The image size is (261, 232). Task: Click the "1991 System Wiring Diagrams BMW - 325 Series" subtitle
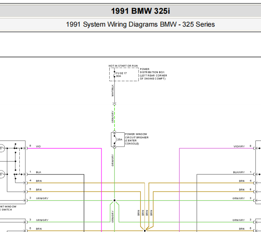(x=140, y=24)
